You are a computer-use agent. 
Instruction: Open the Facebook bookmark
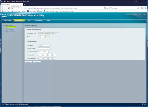click(x=32, y=11)
